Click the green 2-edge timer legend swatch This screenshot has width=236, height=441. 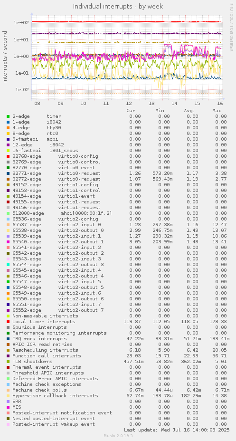[x=8, y=116]
